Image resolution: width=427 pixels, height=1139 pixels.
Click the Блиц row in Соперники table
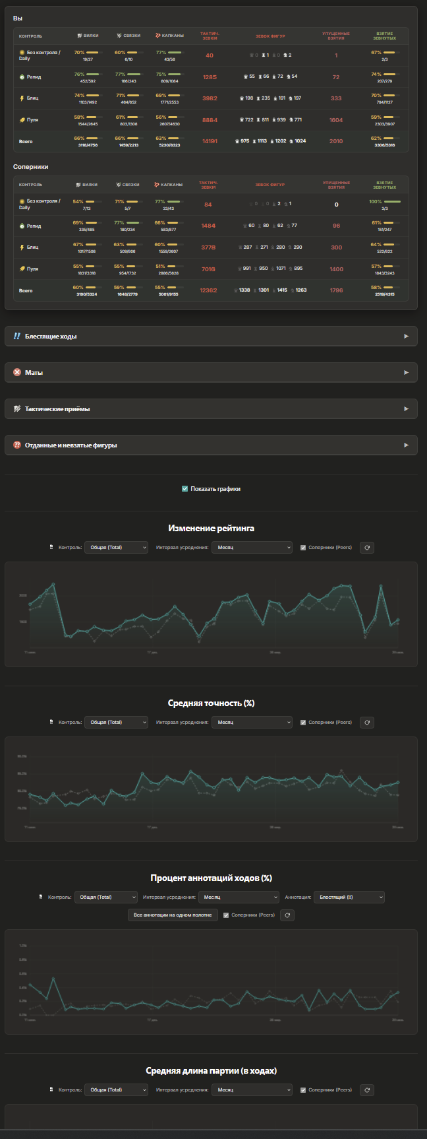[x=211, y=247]
